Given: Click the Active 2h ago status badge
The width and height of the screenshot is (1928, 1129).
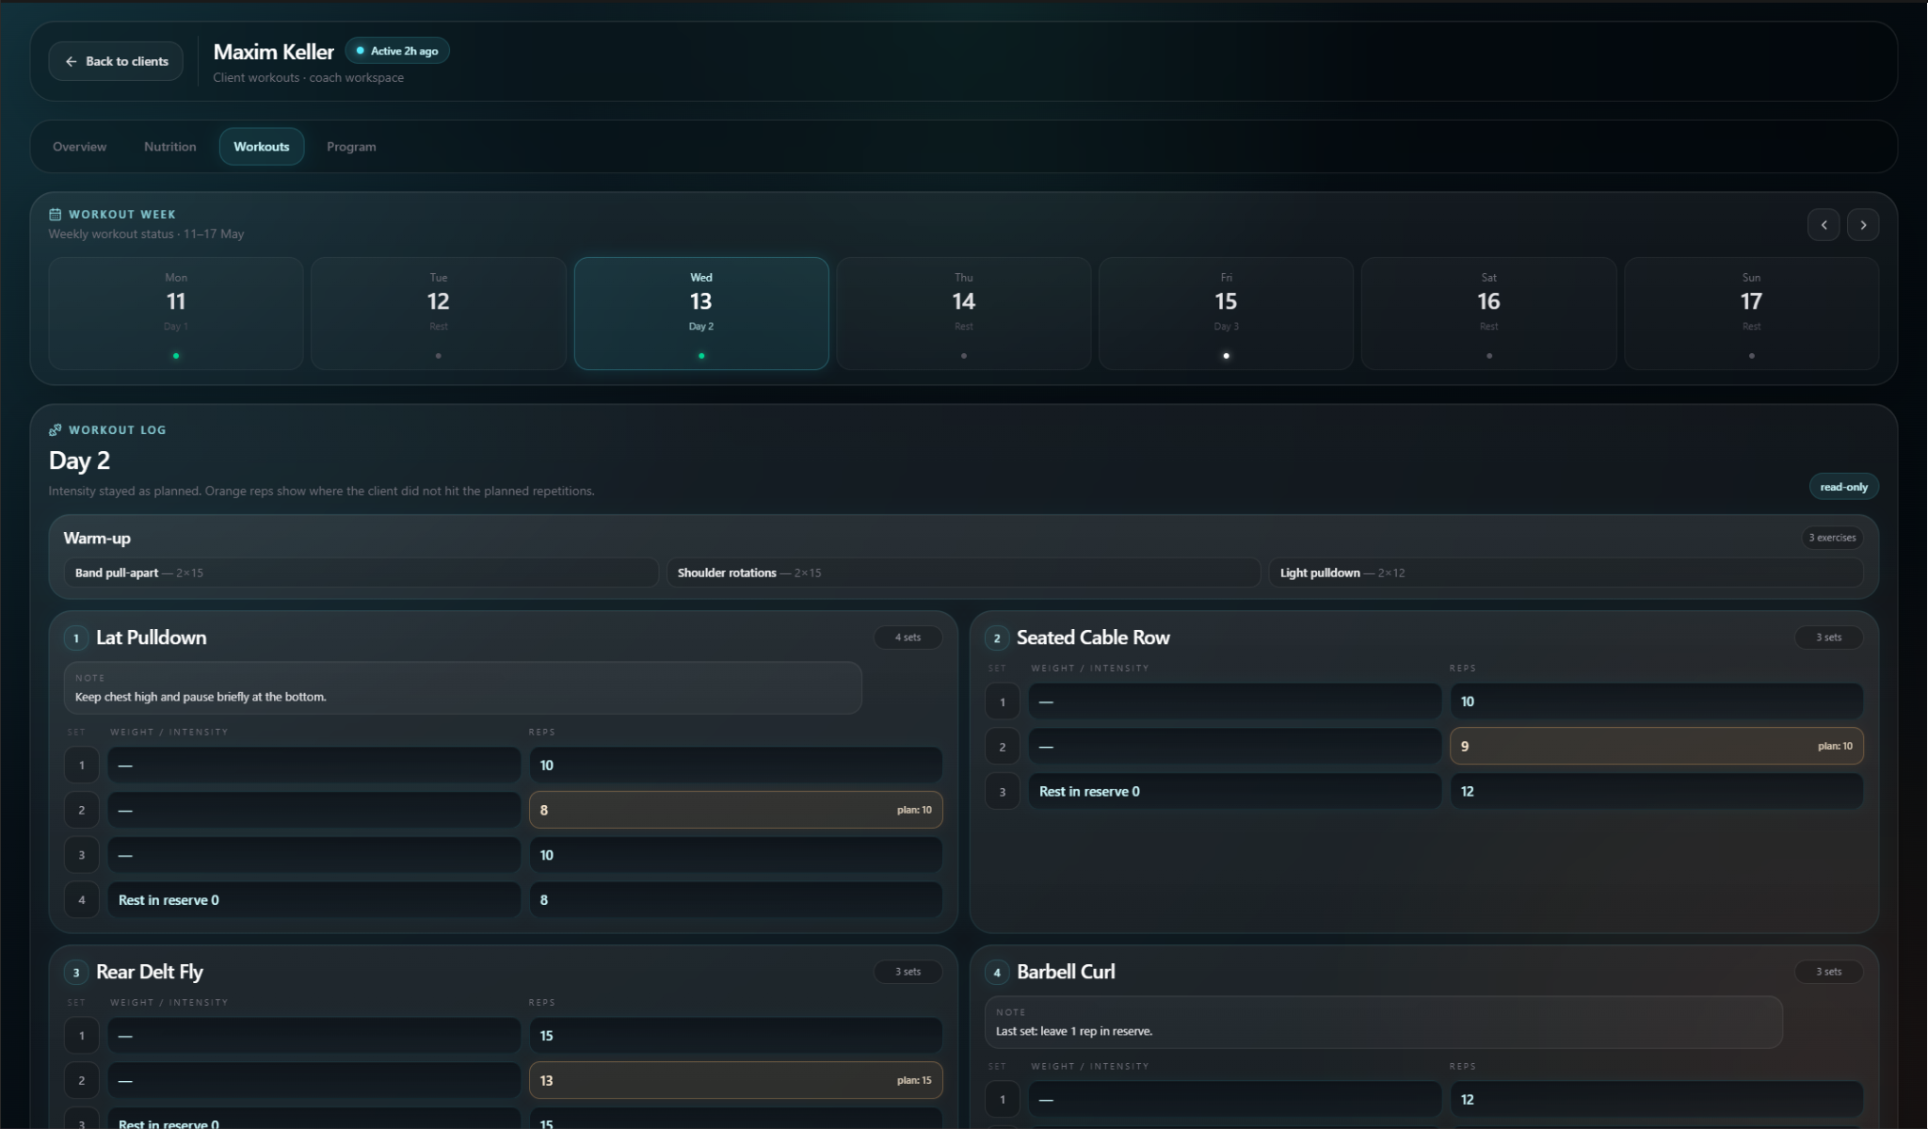Looking at the screenshot, I should click(397, 51).
